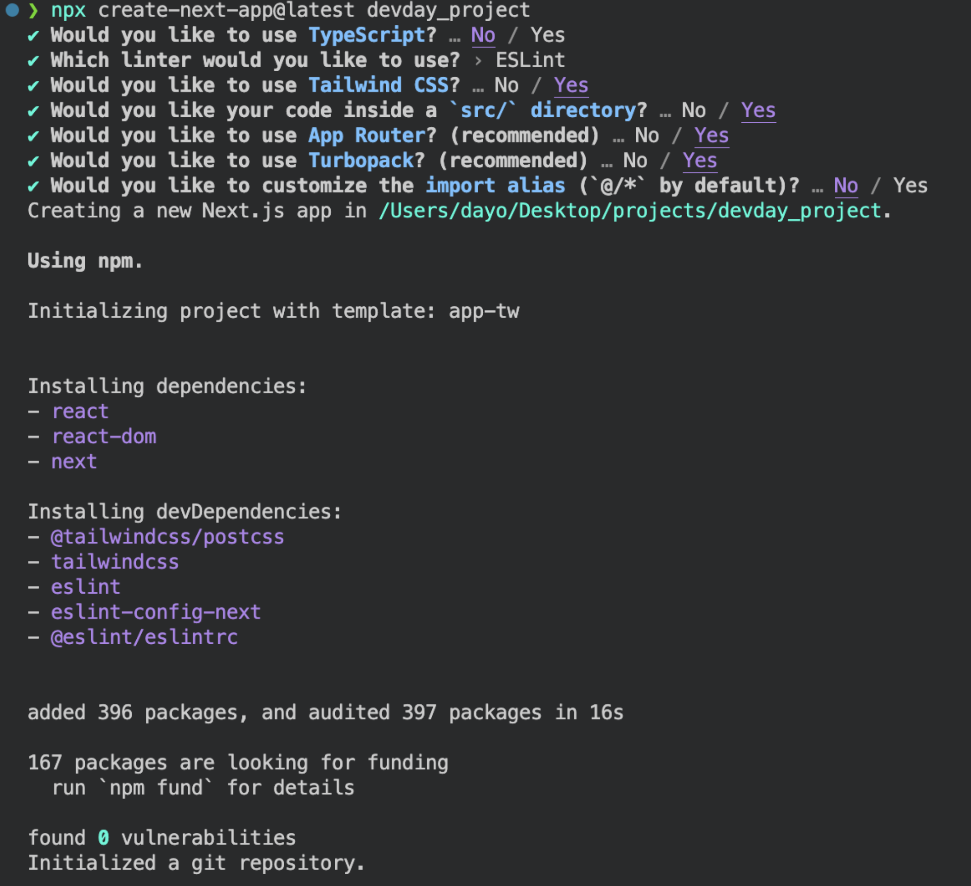This screenshot has width=971, height=886.
Task: Click the ESLint linter selection
Action: [530, 60]
